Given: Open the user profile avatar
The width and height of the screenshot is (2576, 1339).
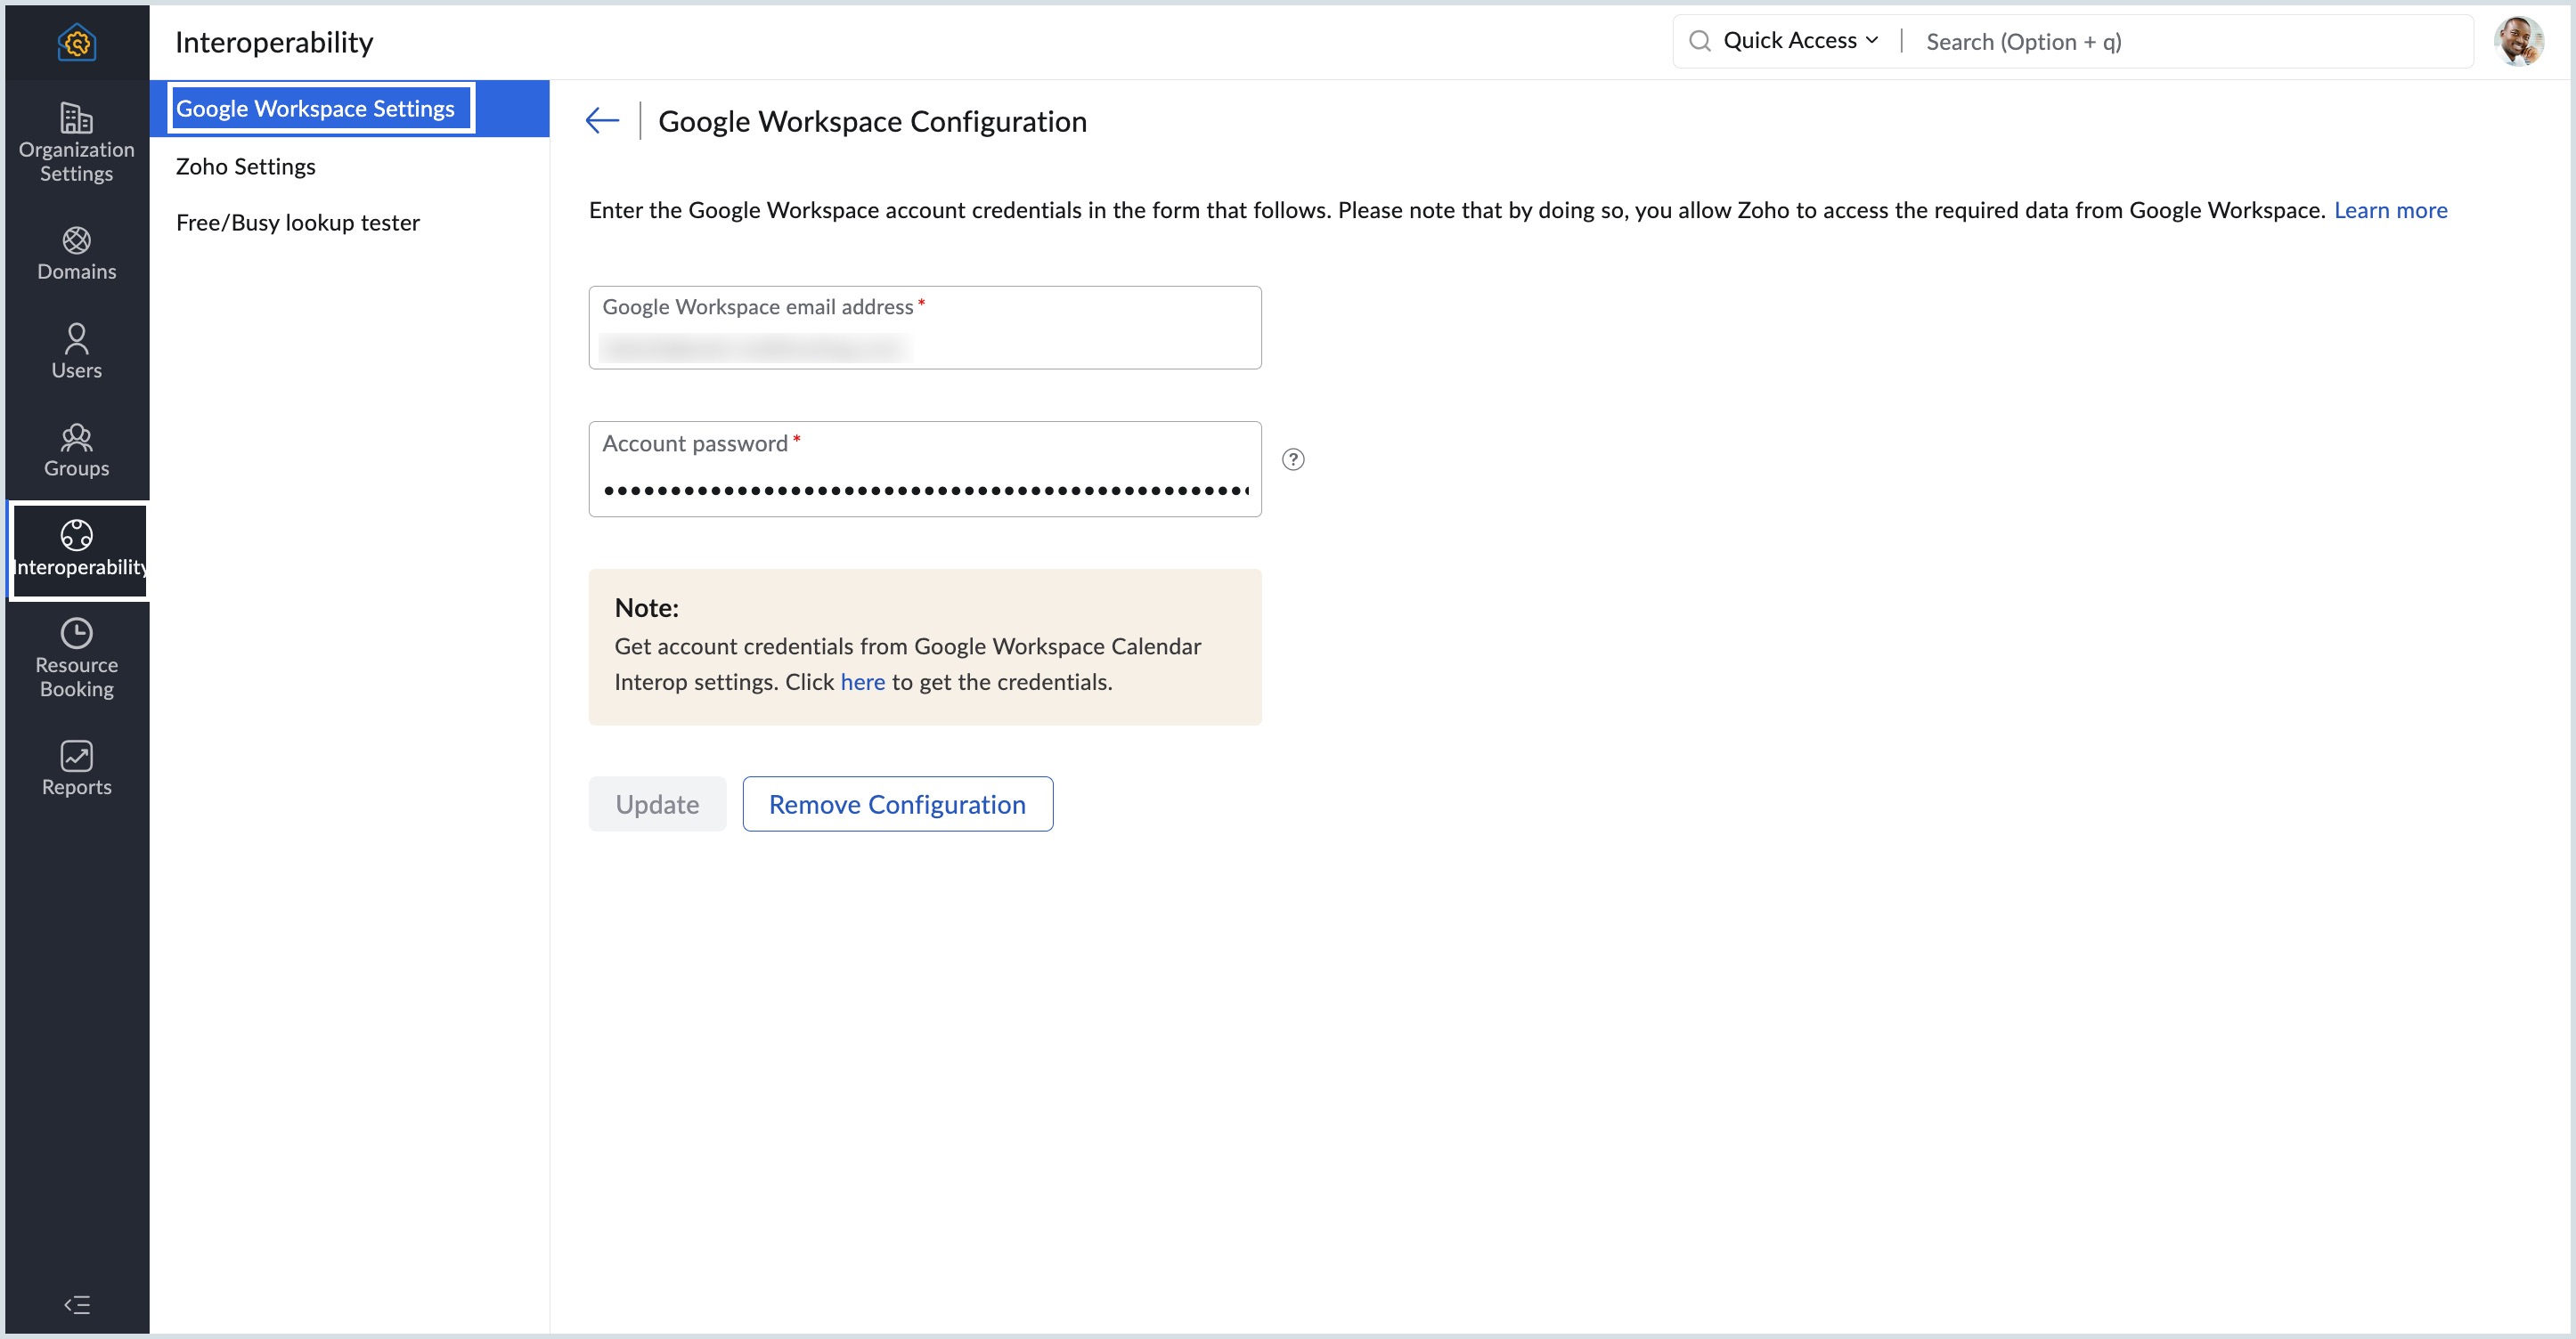Looking at the screenshot, I should (2518, 41).
